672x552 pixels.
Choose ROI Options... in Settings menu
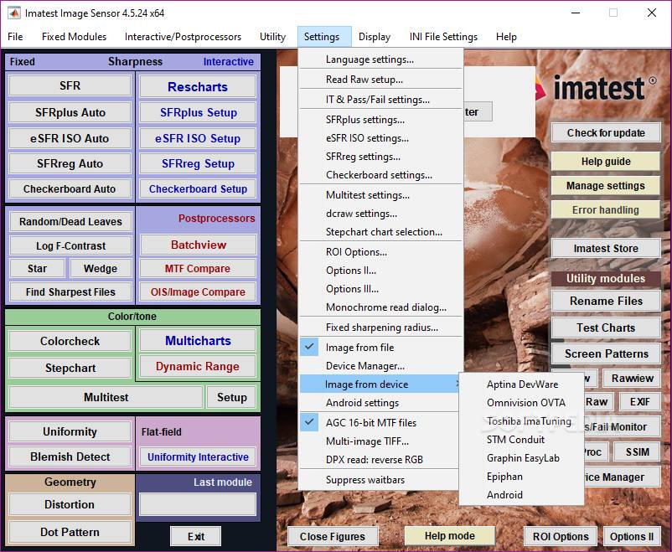pyautogui.click(x=380, y=252)
